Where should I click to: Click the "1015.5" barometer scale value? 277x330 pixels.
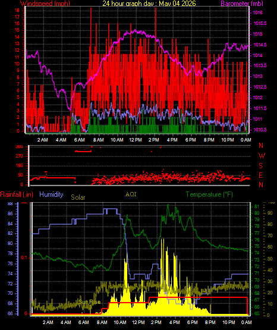[x=260, y=23]
